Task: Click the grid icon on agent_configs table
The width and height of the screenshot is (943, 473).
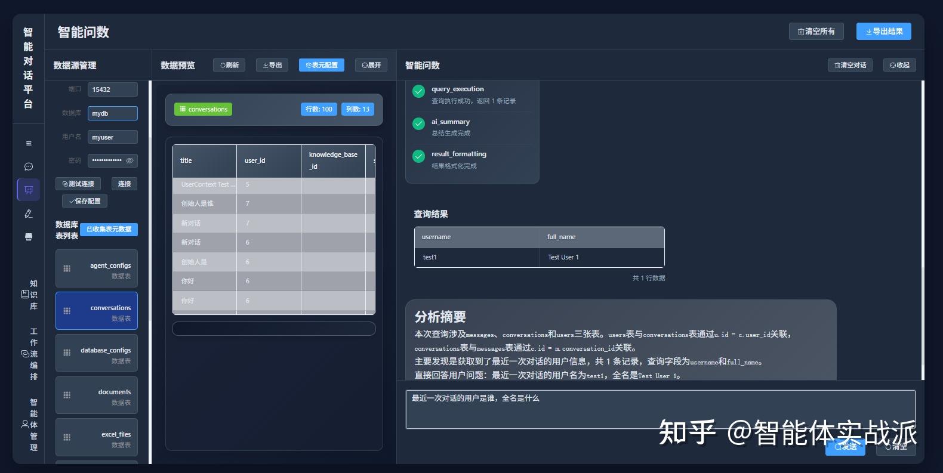Action: pos(67,268)
